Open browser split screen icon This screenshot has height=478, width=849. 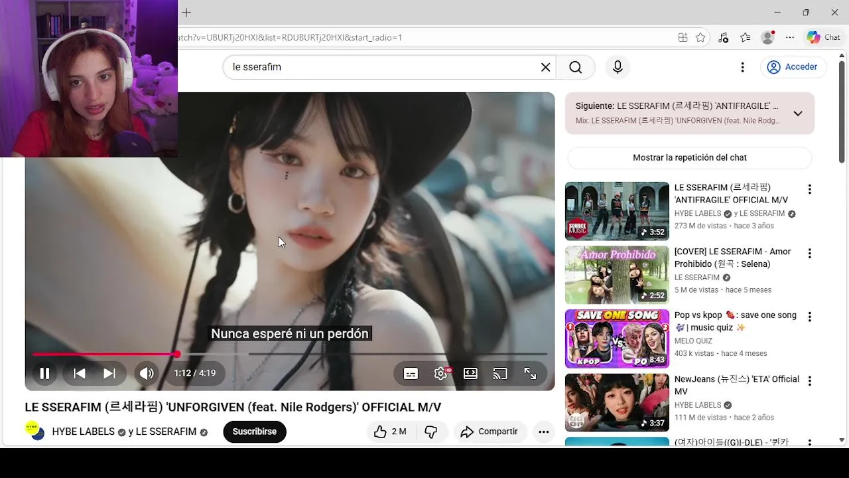[683, 38]
